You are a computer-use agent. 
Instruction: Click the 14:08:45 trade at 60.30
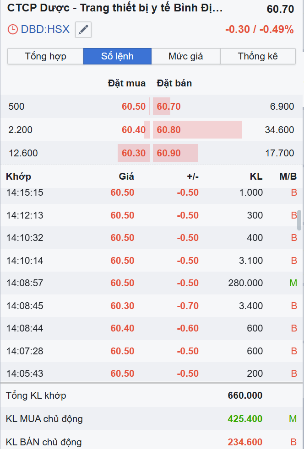(x=151, y=305)
